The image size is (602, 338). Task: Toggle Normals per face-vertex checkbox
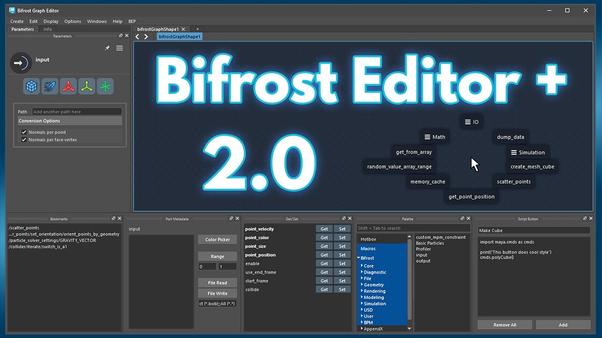24,139
